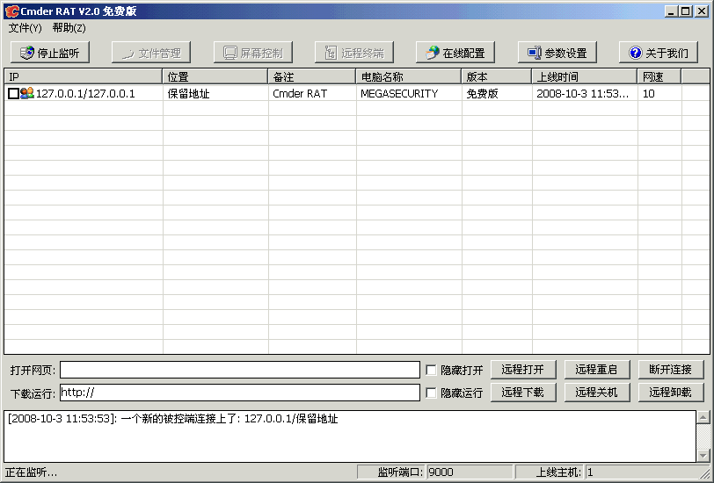This screenshot has height=483, width=714.
Task: Enable the 隐藏运行 checkbox
Action: point(431,393)
